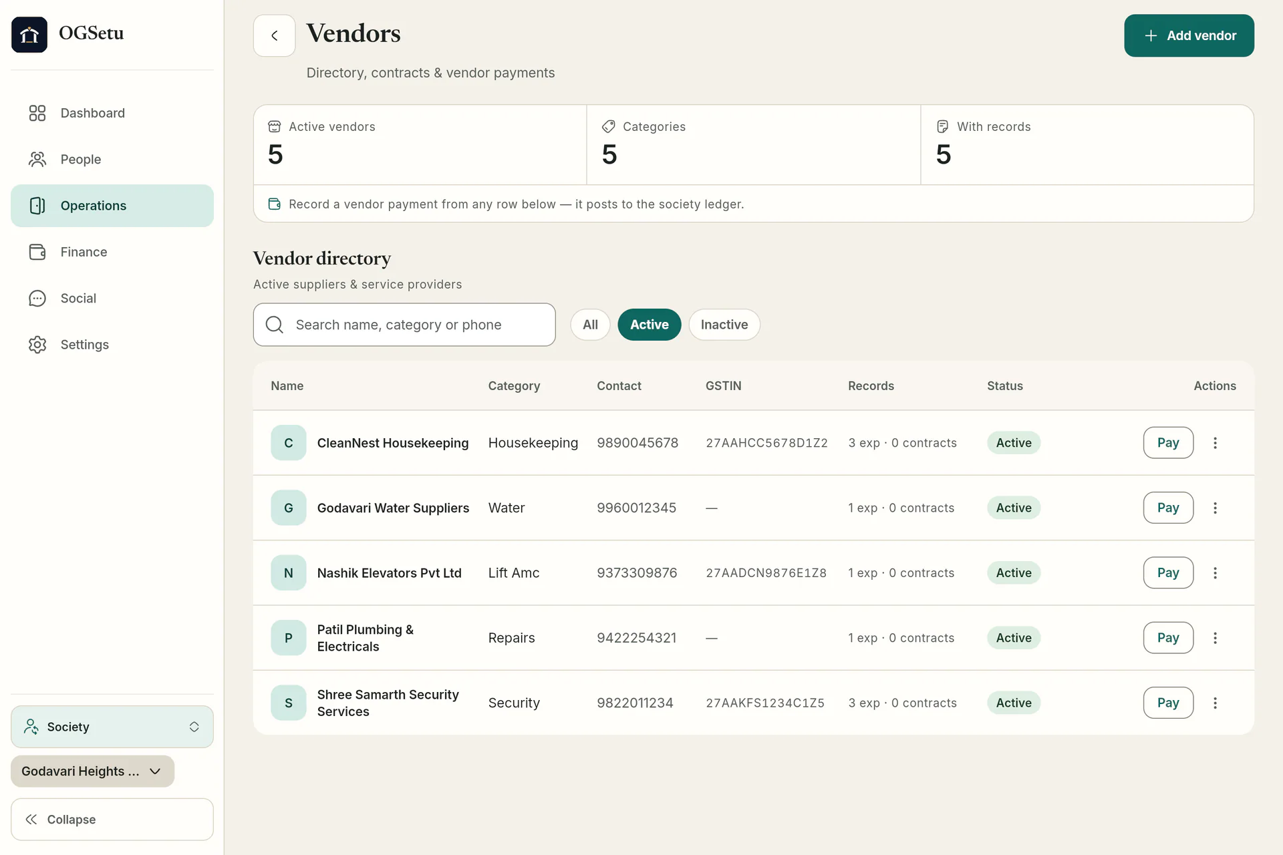
Task: Click the Active vendors stat card
Action: 420,144
